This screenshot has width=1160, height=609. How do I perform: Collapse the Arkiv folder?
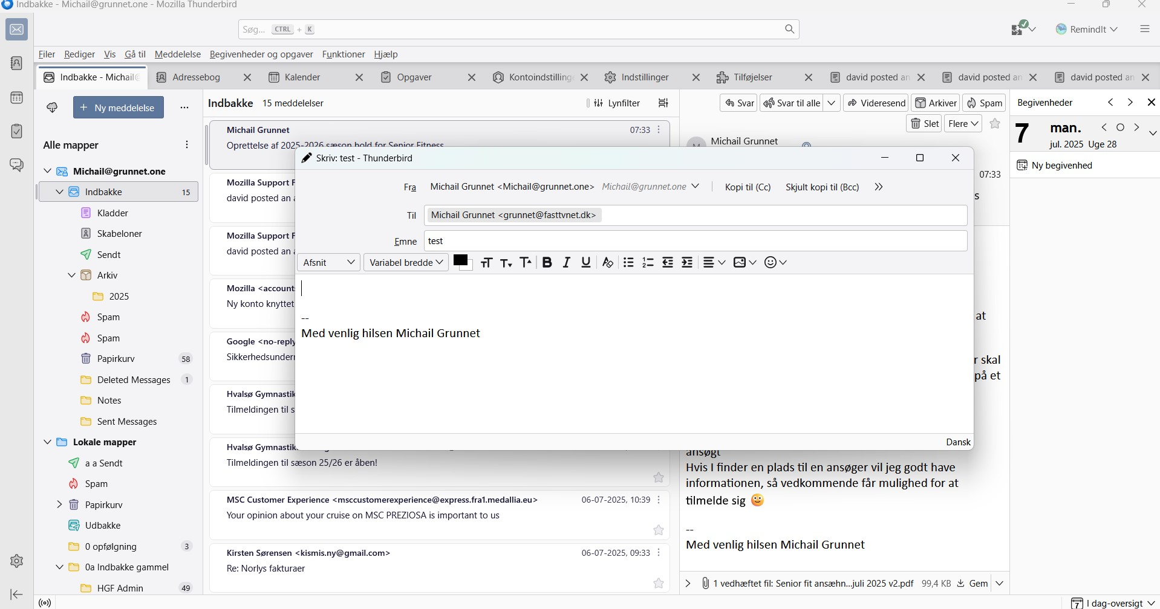(x=71, y=275)
